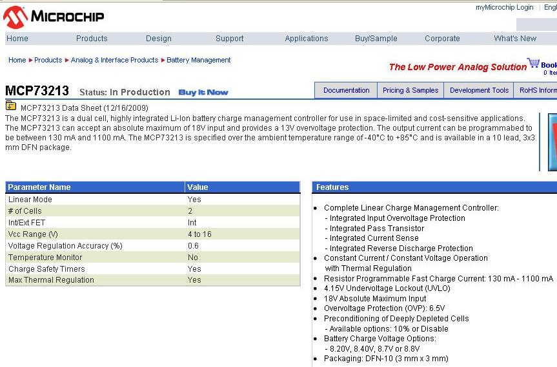Open the Support menu

(x=230, y=38)
